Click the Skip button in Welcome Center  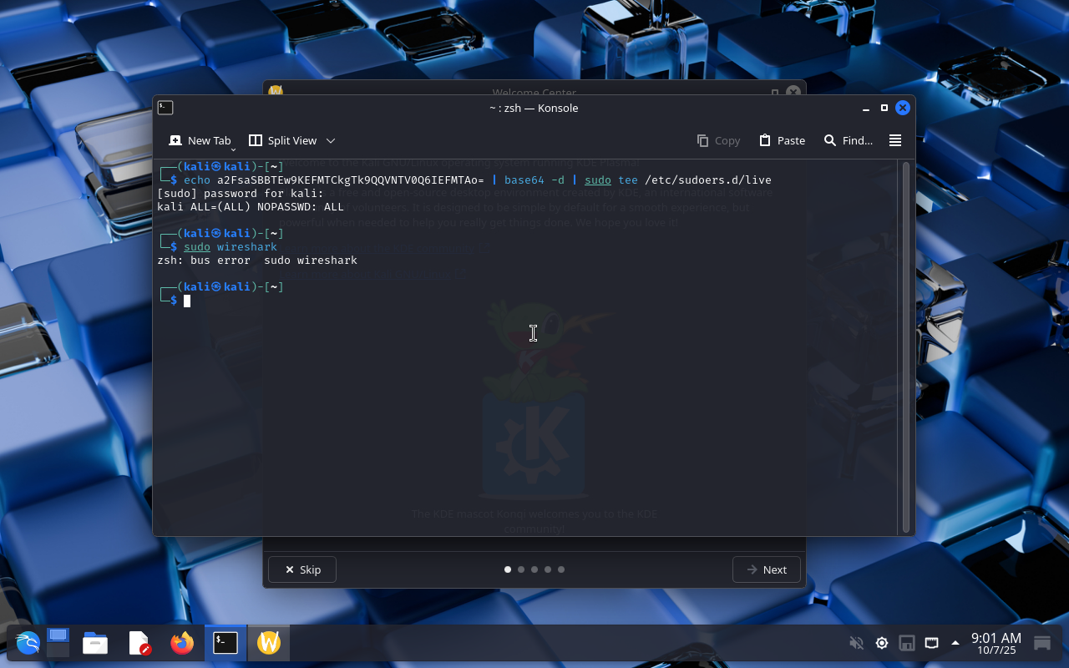coord(302,569)
